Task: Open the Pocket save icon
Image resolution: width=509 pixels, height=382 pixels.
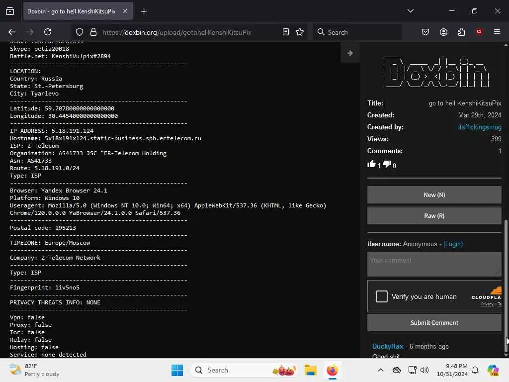Action: (x=425, y=32)
